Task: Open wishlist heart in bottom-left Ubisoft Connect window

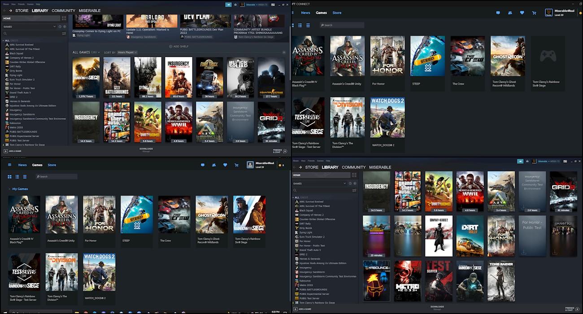Action: [225, 165]
